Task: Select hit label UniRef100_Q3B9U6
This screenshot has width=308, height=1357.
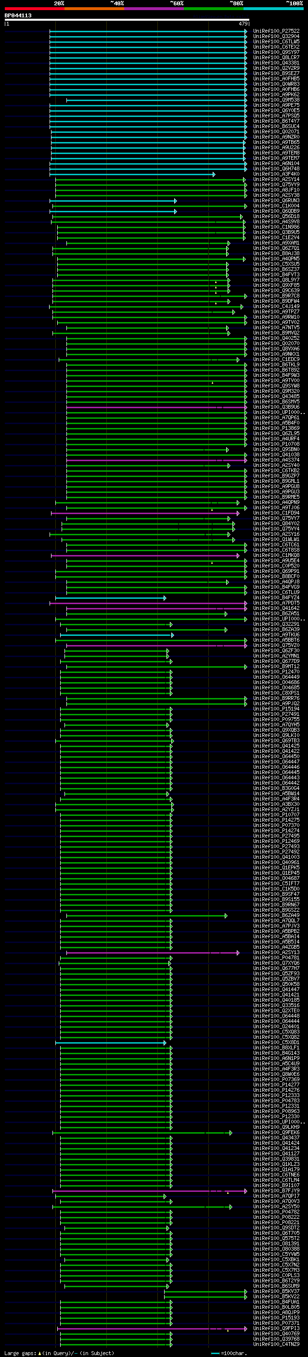Action: click(276, 407)
